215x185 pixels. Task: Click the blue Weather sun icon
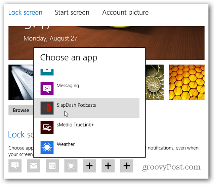(47, 147)
